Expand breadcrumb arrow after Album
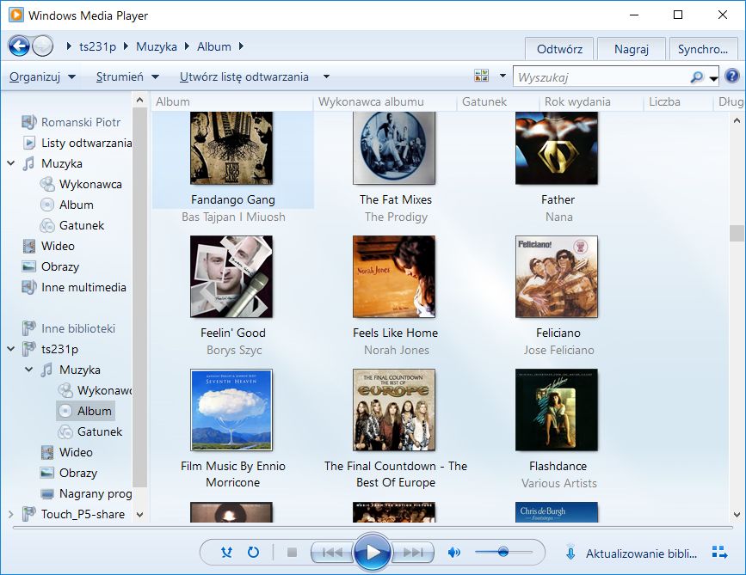746x575 pixels. click(x=241, y=46)
